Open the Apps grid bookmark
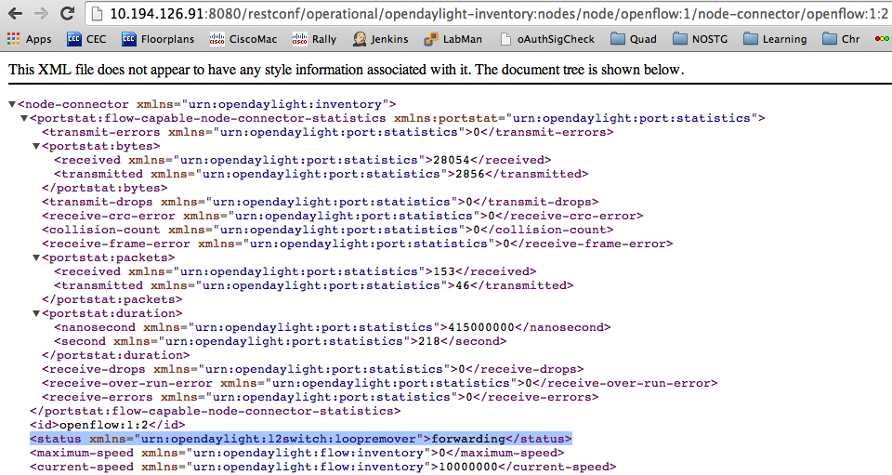The image size is (892, 475). [x=29, y=39]
